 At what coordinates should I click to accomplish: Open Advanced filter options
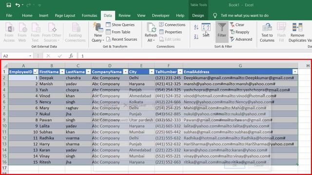(x=241, y=39)
